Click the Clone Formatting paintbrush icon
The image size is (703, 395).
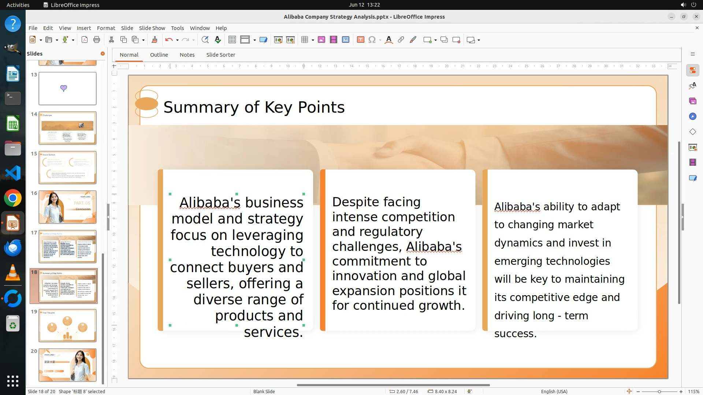(154, 40)
